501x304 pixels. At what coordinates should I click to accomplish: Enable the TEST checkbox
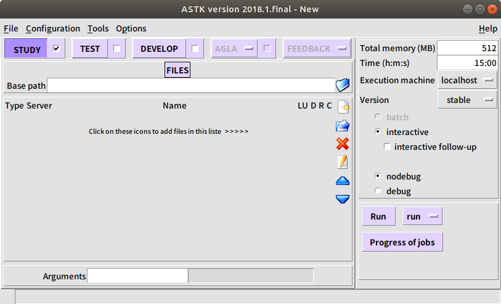[116, 48]
